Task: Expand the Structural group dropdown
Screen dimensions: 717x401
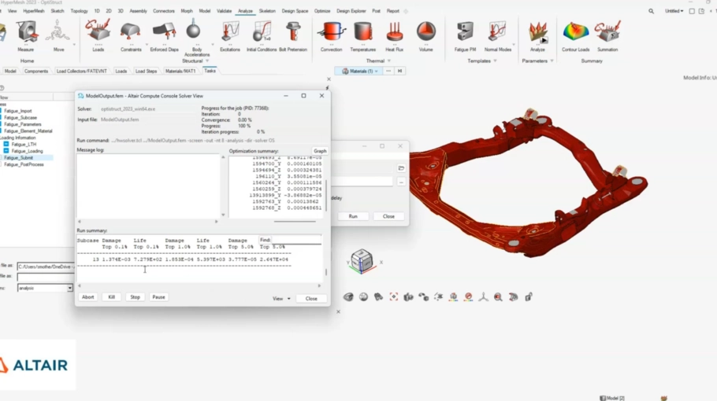Action: pos(207,61)
